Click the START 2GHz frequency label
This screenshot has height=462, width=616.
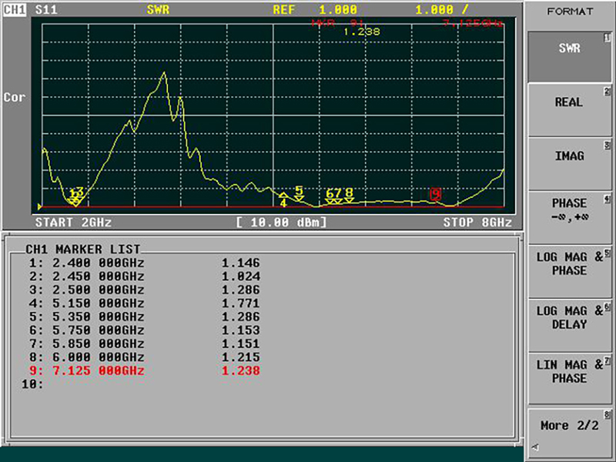pyautogui.click(x=73, y=223)
